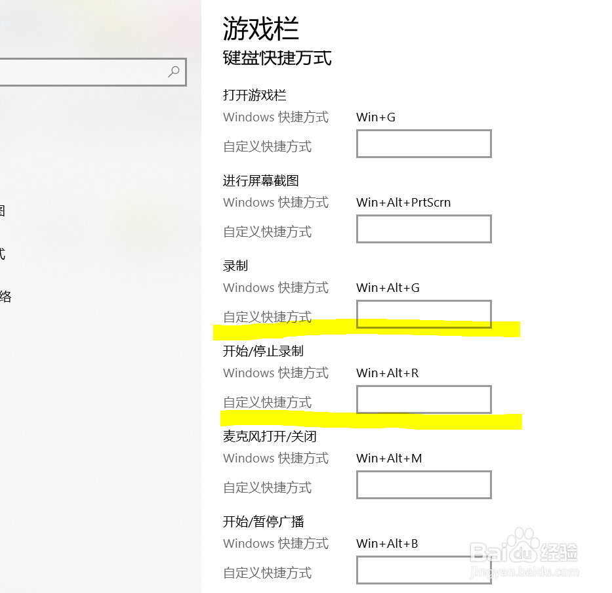612x593 pixels.
Task: Click custom shortcut field for 打开游戏栏
Action: point(424,144)
